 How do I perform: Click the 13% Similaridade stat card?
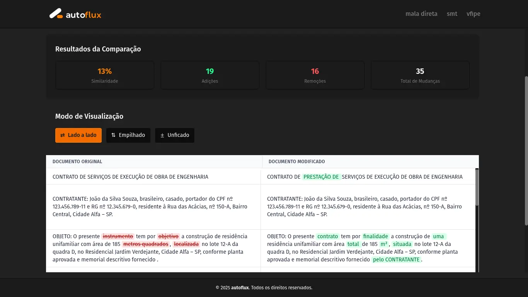104,75
